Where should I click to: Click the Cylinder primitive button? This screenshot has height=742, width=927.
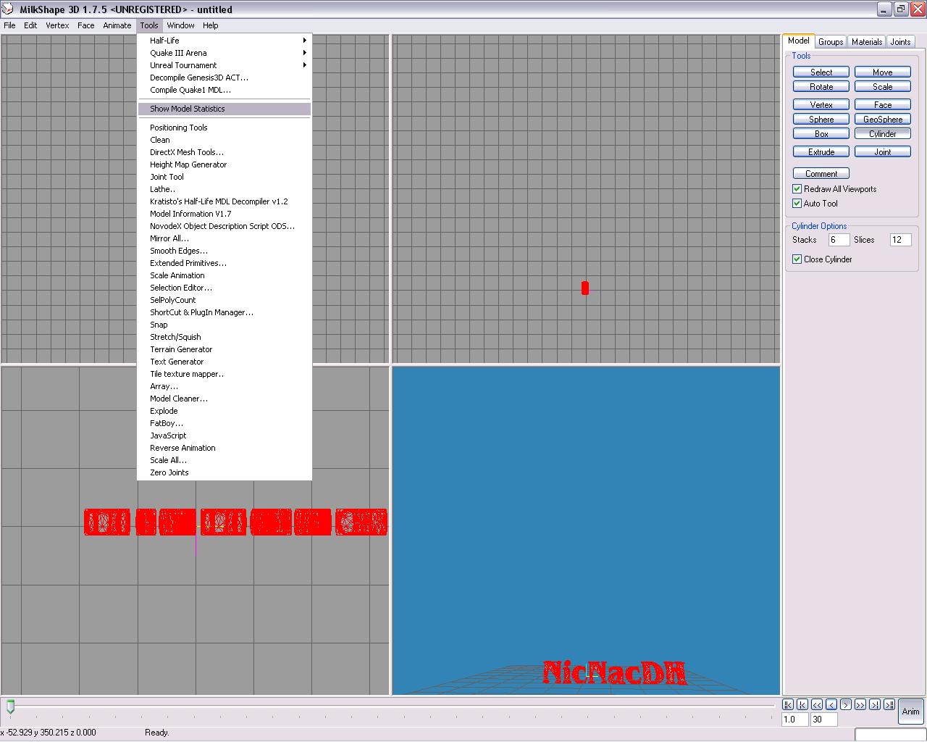click(883, 134)
